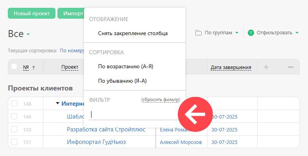Check the box for row 148
The height and width of the screenshot is (156, 308).
pyautogui.click(x=14, y=103)
